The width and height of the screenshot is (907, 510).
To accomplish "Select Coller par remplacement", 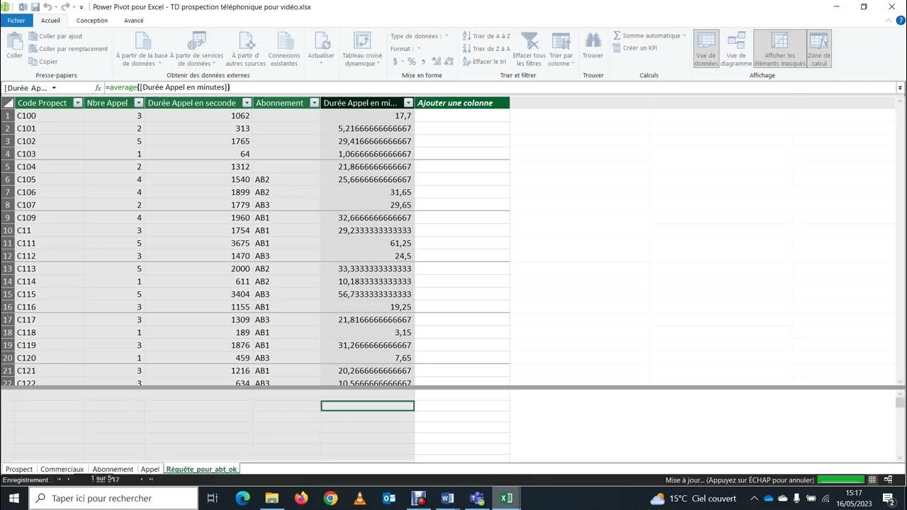I will [68, 49].
